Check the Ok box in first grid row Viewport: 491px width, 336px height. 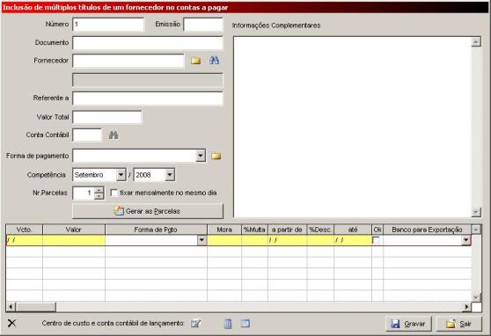pyautogui.click(x=376, y=240)
